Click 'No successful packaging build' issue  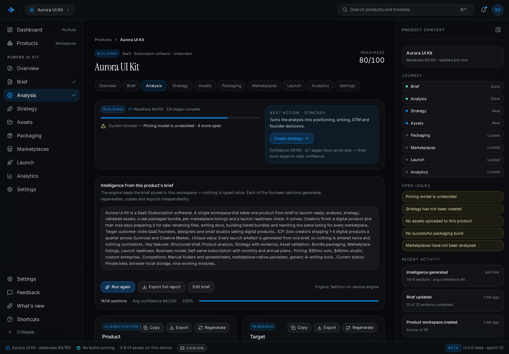click(452, 233)
